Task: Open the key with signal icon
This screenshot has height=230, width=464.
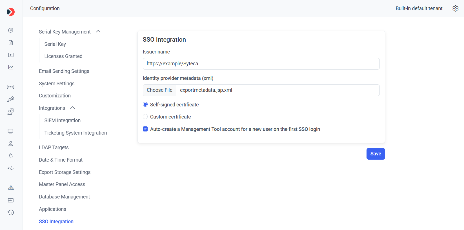Action: click(x=11, y=99)
